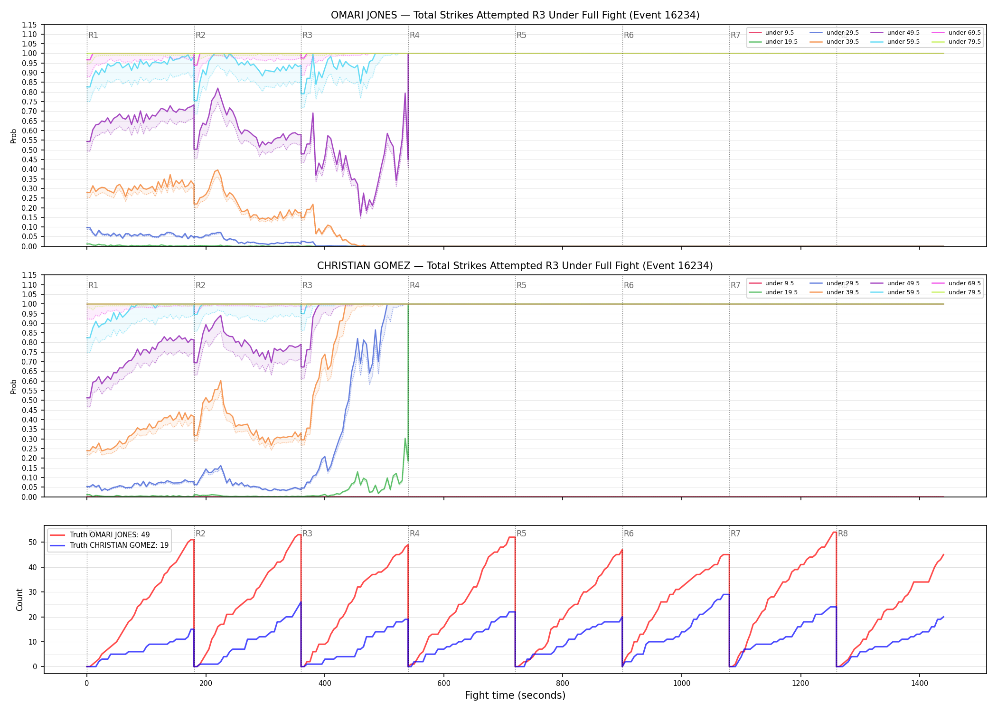Click x-axis tick label '400'
Viewport: 997px width, 712px height.
[325, 684]
